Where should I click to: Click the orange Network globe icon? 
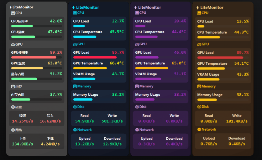tap(199, 129)
